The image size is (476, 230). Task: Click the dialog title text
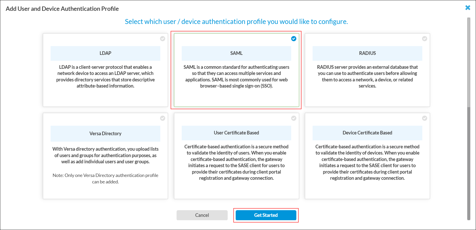(62, 9)
